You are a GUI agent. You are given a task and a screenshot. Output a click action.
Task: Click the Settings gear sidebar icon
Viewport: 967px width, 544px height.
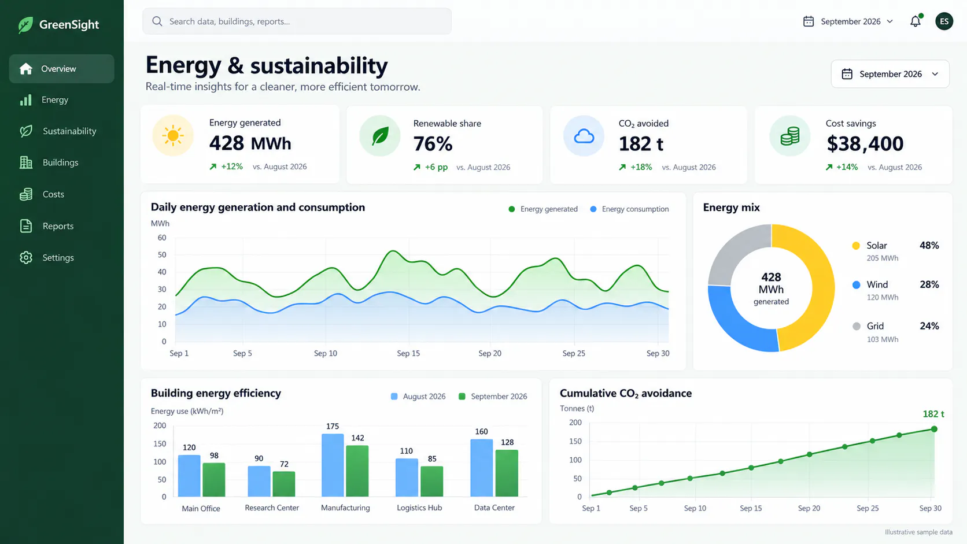[26, 257]
